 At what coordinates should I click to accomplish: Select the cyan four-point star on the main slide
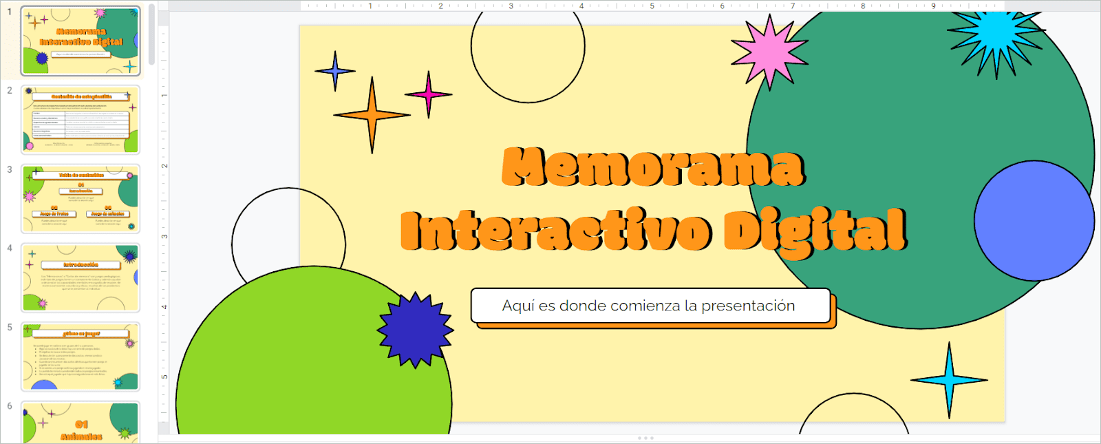tap(949, 380)
